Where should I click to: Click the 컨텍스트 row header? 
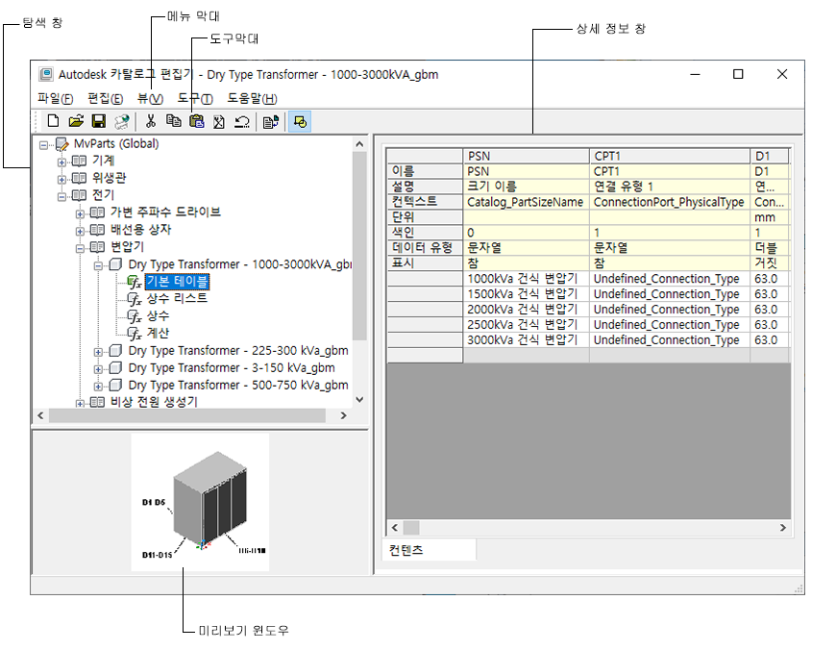pos(425,202)
